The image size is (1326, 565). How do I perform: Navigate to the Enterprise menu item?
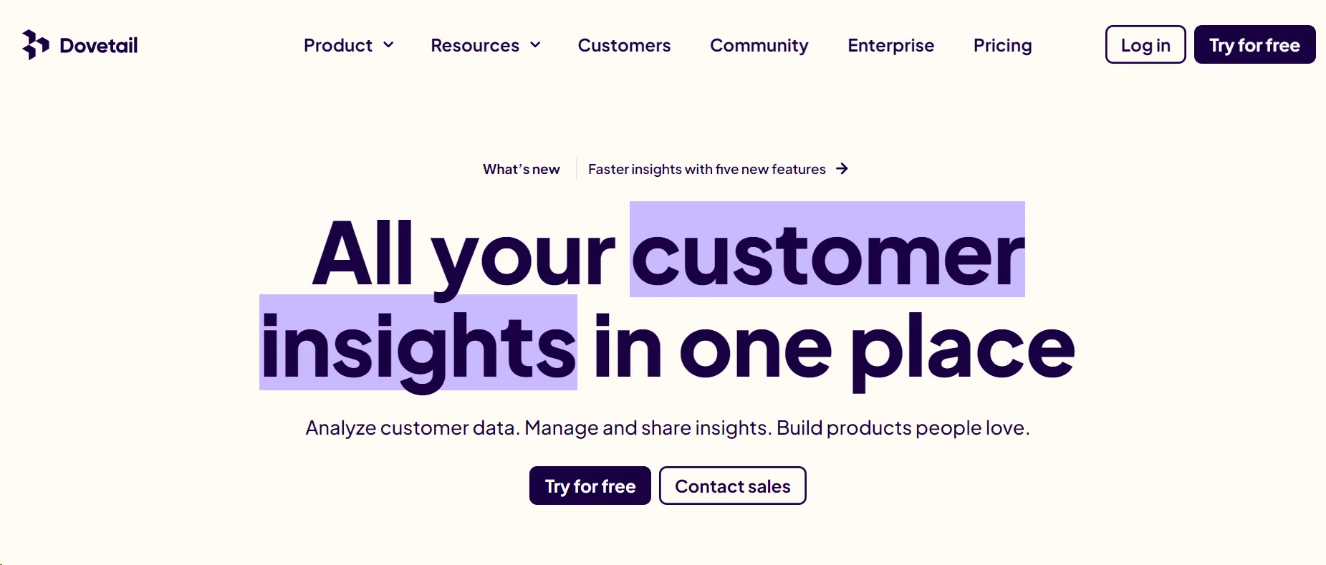point(890,46)
